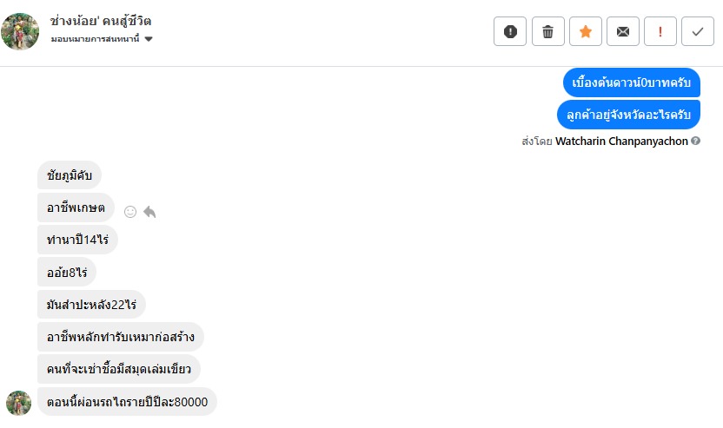The image size is (723, 428).
Task: Click the message mentioning 80000 per year
Action: (127, 402)
